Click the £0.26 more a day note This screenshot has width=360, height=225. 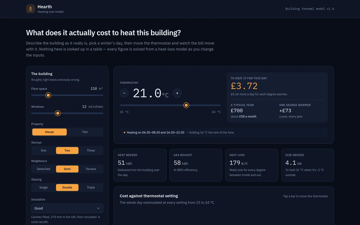(259, 94)
